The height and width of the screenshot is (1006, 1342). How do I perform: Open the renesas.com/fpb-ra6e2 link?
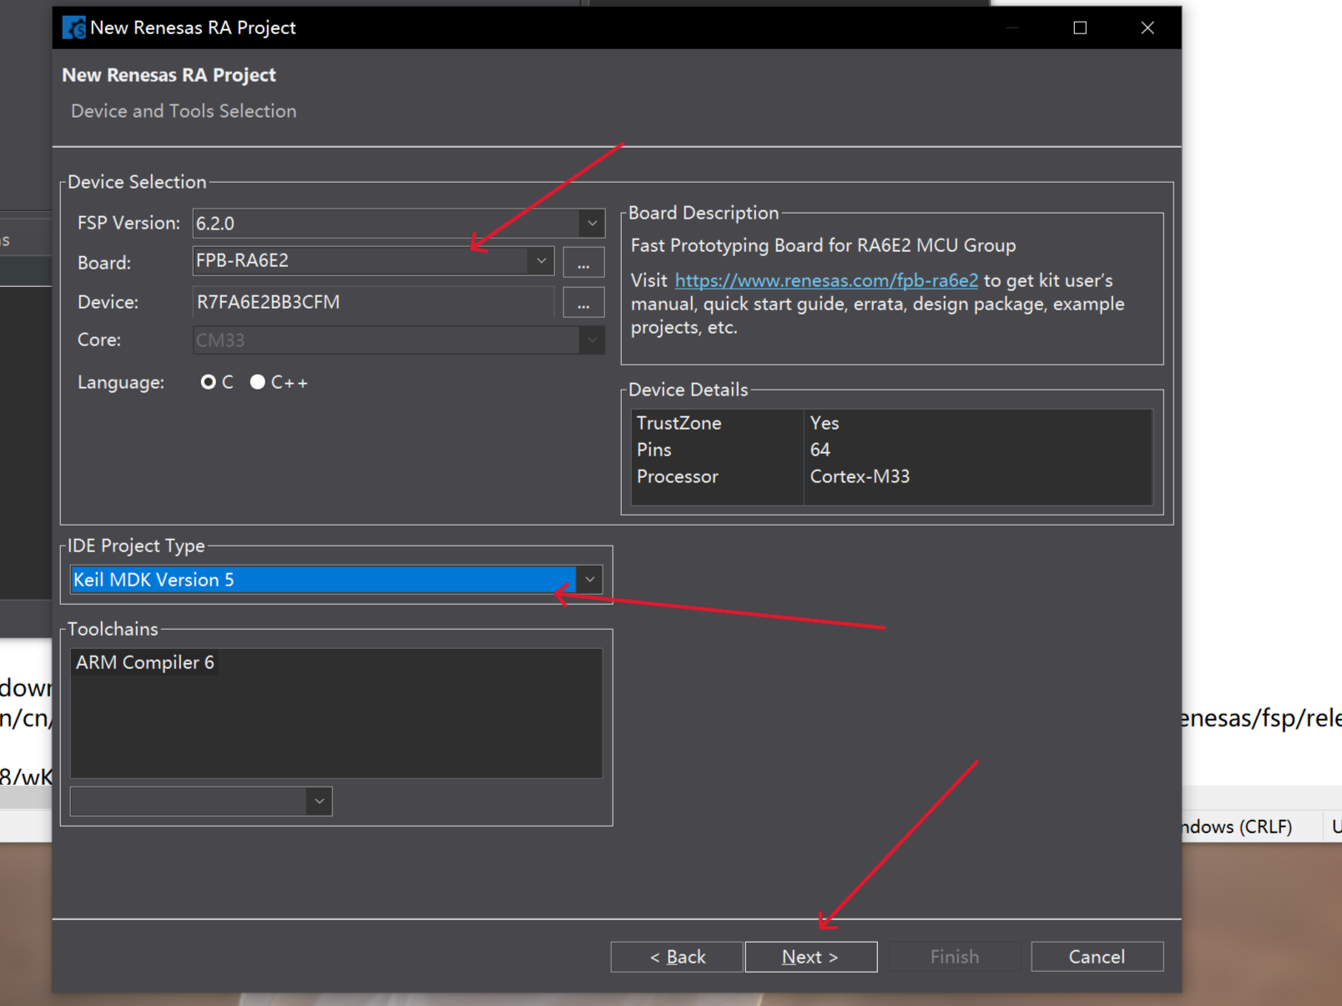click(x=826, y=281)
